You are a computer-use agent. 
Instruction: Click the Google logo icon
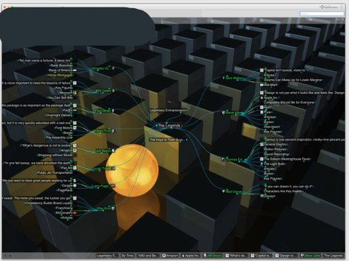[x=75, y=185]
